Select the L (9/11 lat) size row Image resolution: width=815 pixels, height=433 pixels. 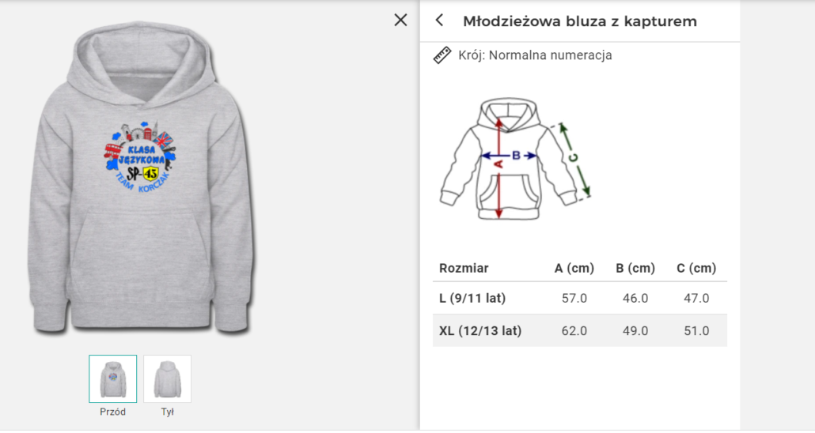tap(472, 298)
